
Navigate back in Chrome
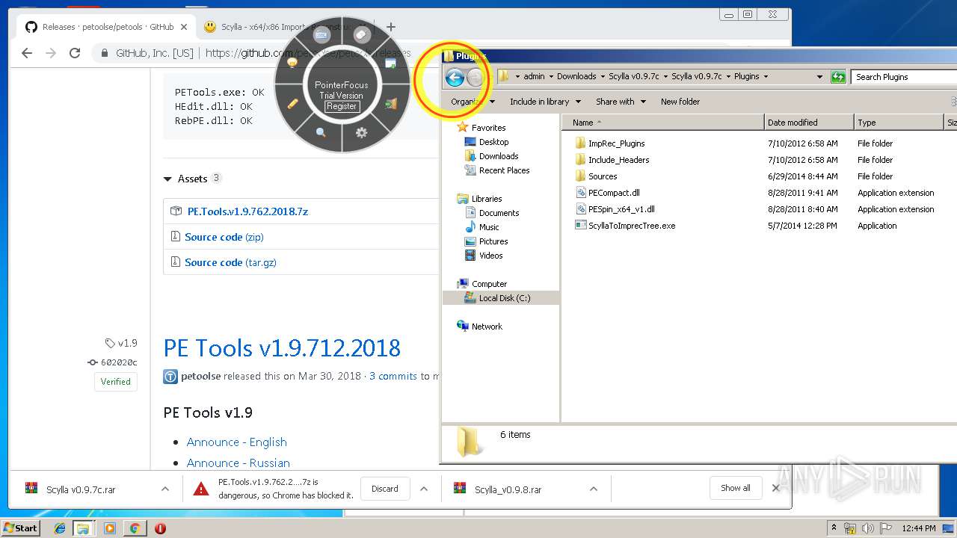click(x=27, y=53)
